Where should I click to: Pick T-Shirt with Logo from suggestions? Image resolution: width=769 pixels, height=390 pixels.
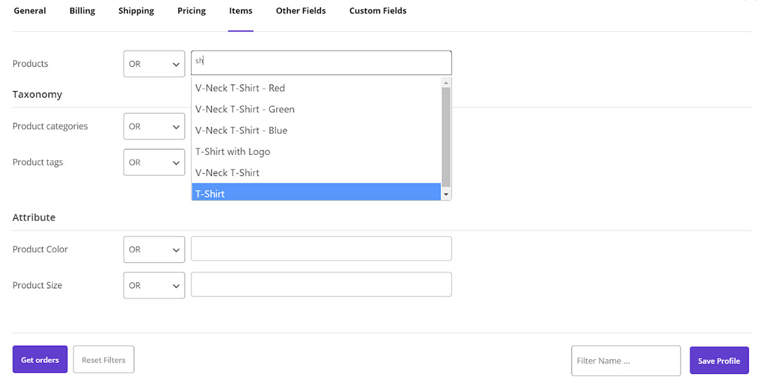tap(233, 152)
